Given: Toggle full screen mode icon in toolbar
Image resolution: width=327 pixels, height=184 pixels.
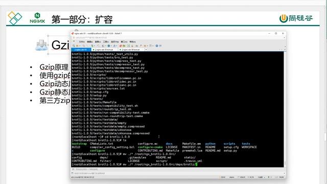Looking at the screenshot, I should pos(129,45).
